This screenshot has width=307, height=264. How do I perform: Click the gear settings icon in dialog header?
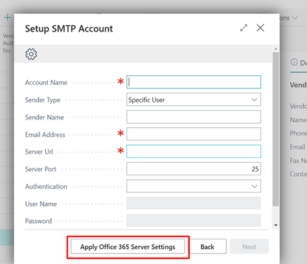tap(31, 54)
